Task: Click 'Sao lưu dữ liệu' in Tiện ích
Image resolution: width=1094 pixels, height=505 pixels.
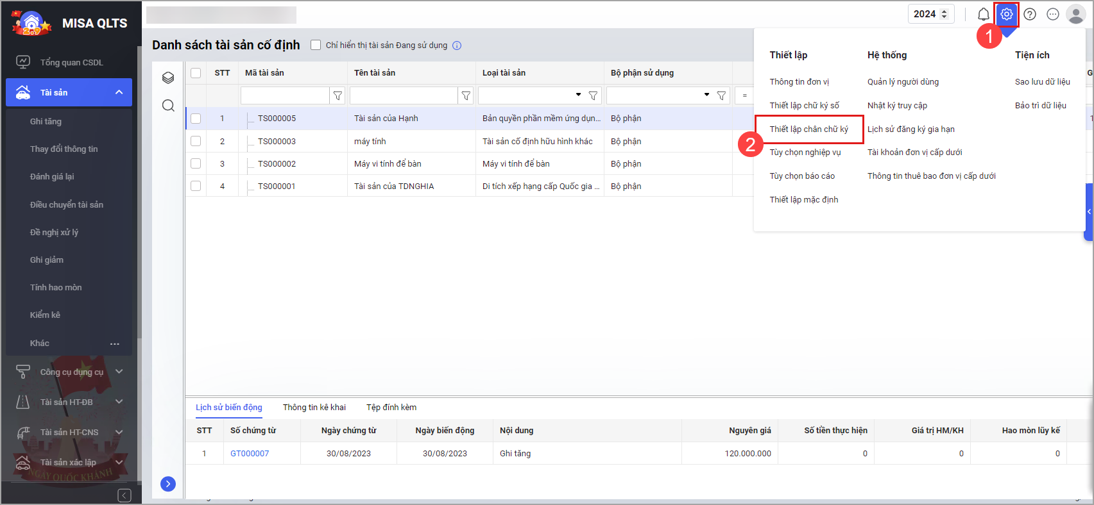Action: (1042, 82)
